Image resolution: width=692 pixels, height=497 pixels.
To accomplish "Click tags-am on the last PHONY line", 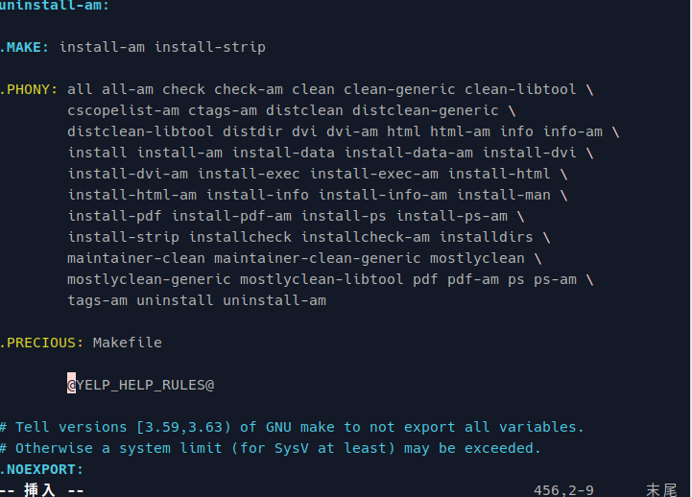I will 98,300.
